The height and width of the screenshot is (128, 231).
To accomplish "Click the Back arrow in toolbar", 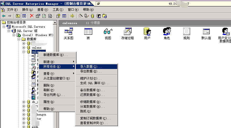I will [x=4, y=16].
